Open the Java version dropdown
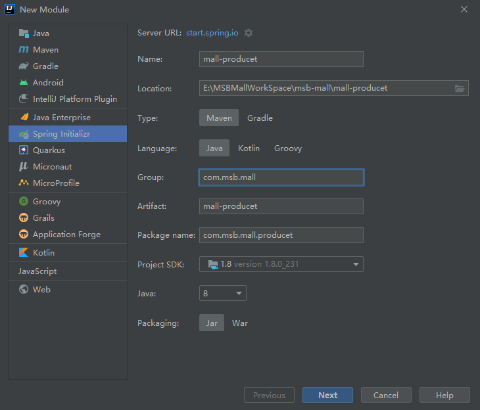The image size is (480, 410). (x=222, y=294)
